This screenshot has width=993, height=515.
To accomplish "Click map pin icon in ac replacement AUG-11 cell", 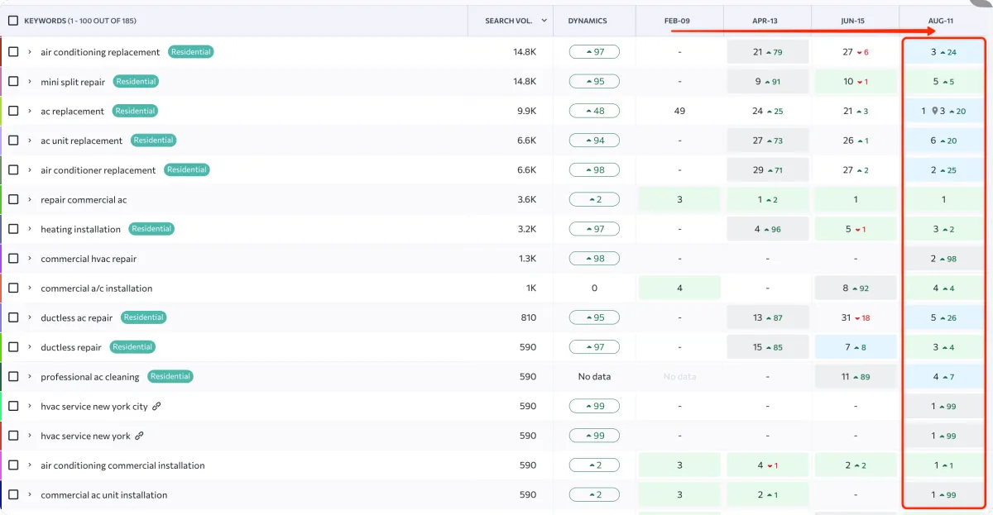I will click(935, 111).
